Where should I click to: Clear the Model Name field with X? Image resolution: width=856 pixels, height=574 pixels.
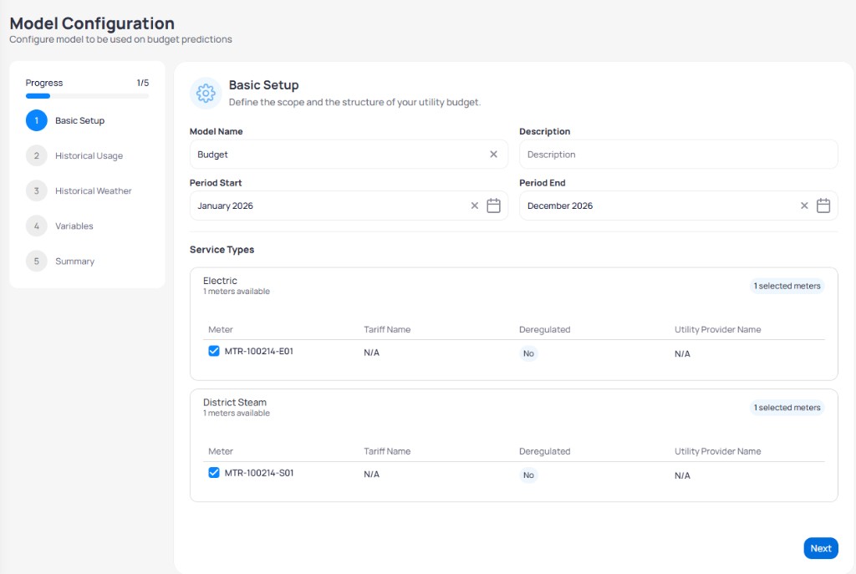tap(493, 155)
